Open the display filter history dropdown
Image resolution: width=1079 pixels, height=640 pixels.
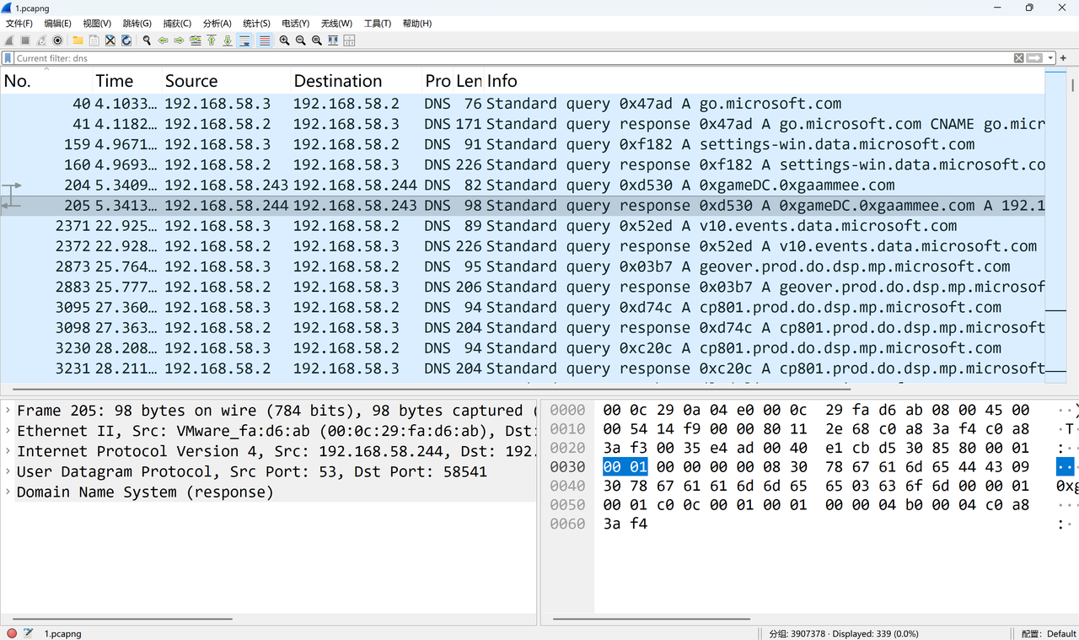click(x=1050, y=58)
